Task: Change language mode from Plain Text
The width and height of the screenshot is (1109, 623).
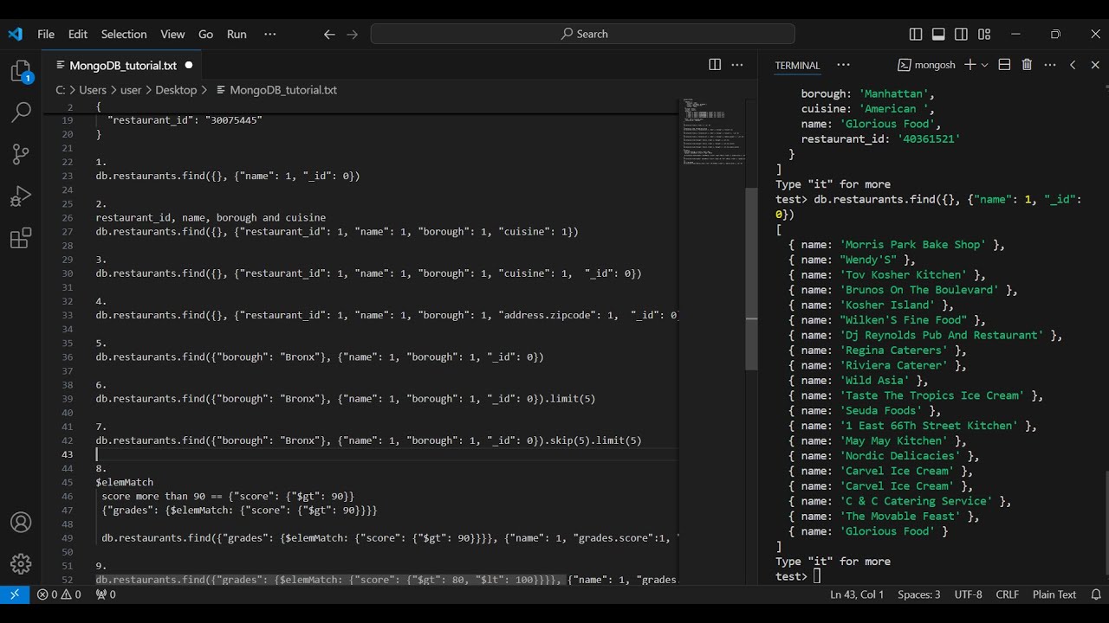Action: click(1054, 594)
